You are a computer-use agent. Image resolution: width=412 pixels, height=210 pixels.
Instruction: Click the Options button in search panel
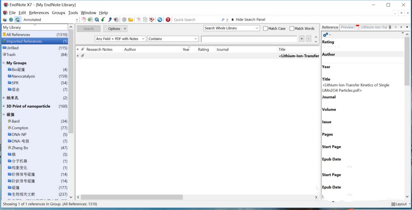click(115, 28)
